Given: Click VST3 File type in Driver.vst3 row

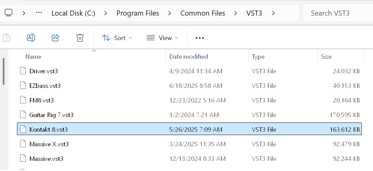Looking at the screenshot, I should click(264, 71).
